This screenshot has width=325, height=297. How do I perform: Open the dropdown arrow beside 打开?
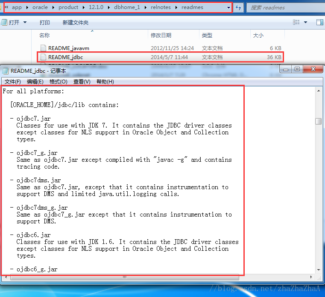click(x=25, y=22)
